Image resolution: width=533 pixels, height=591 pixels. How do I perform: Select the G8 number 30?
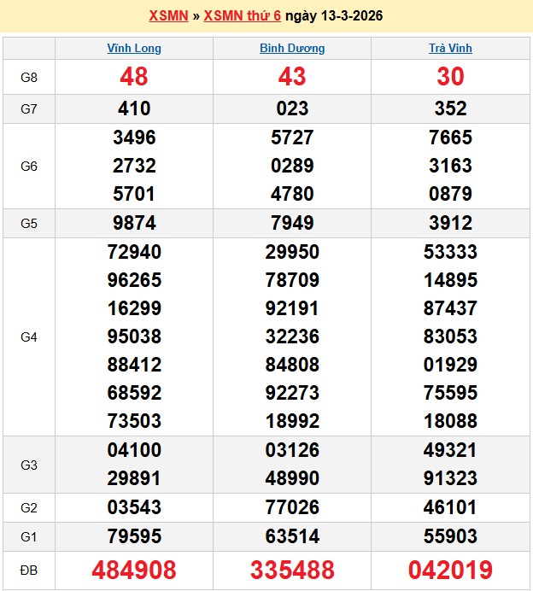[450, 77]
